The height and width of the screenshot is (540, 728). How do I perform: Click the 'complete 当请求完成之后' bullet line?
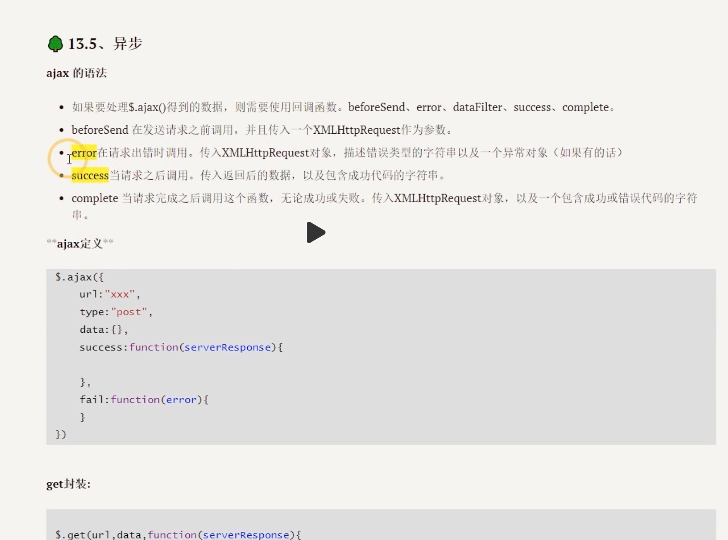[x=385, y=206]
